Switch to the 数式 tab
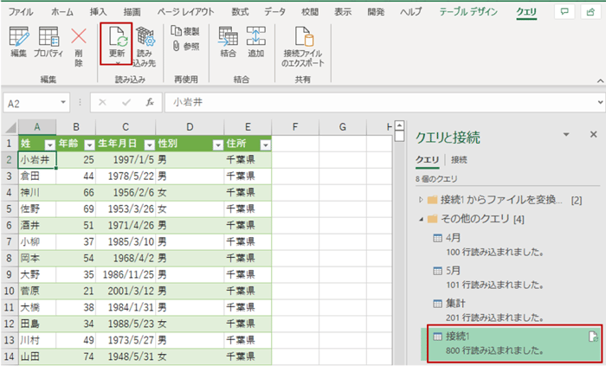 coord(240,12)
